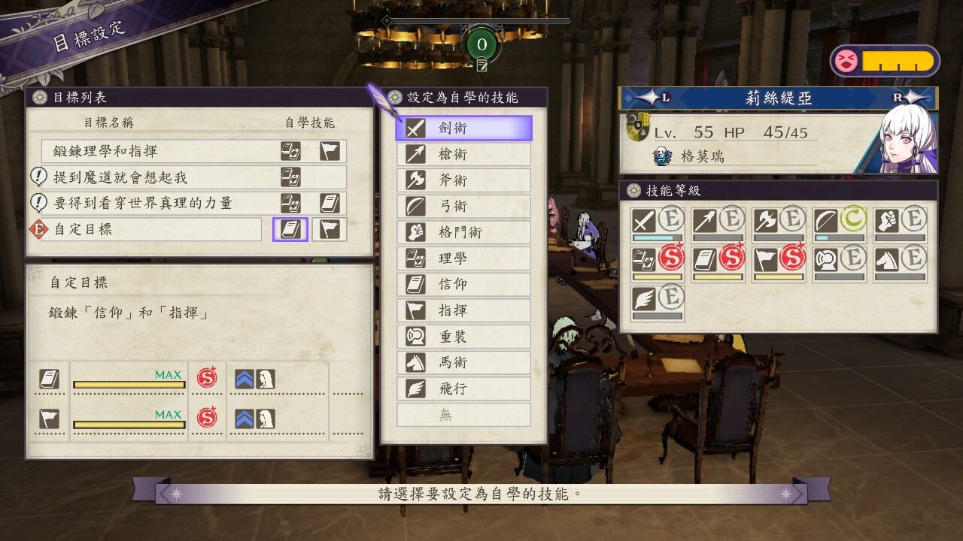Viewport: 963px width, 541px height.
Task: Choose 弓術 bow skill in list
Action: 464,206
